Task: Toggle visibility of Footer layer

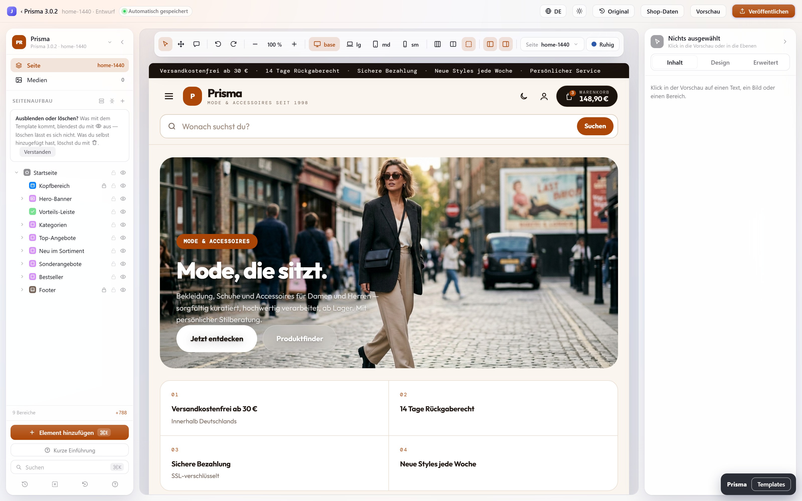Action: (x=123, y=290)
